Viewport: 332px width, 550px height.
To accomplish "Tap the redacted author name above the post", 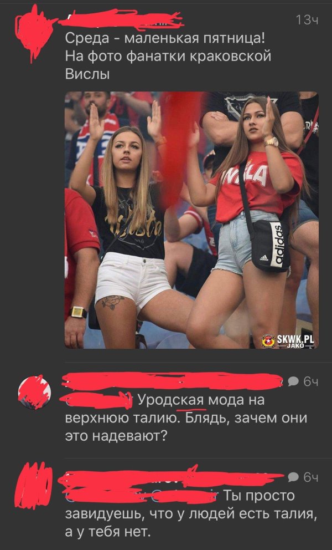I will pyautogui.click(x=121, y=19).
